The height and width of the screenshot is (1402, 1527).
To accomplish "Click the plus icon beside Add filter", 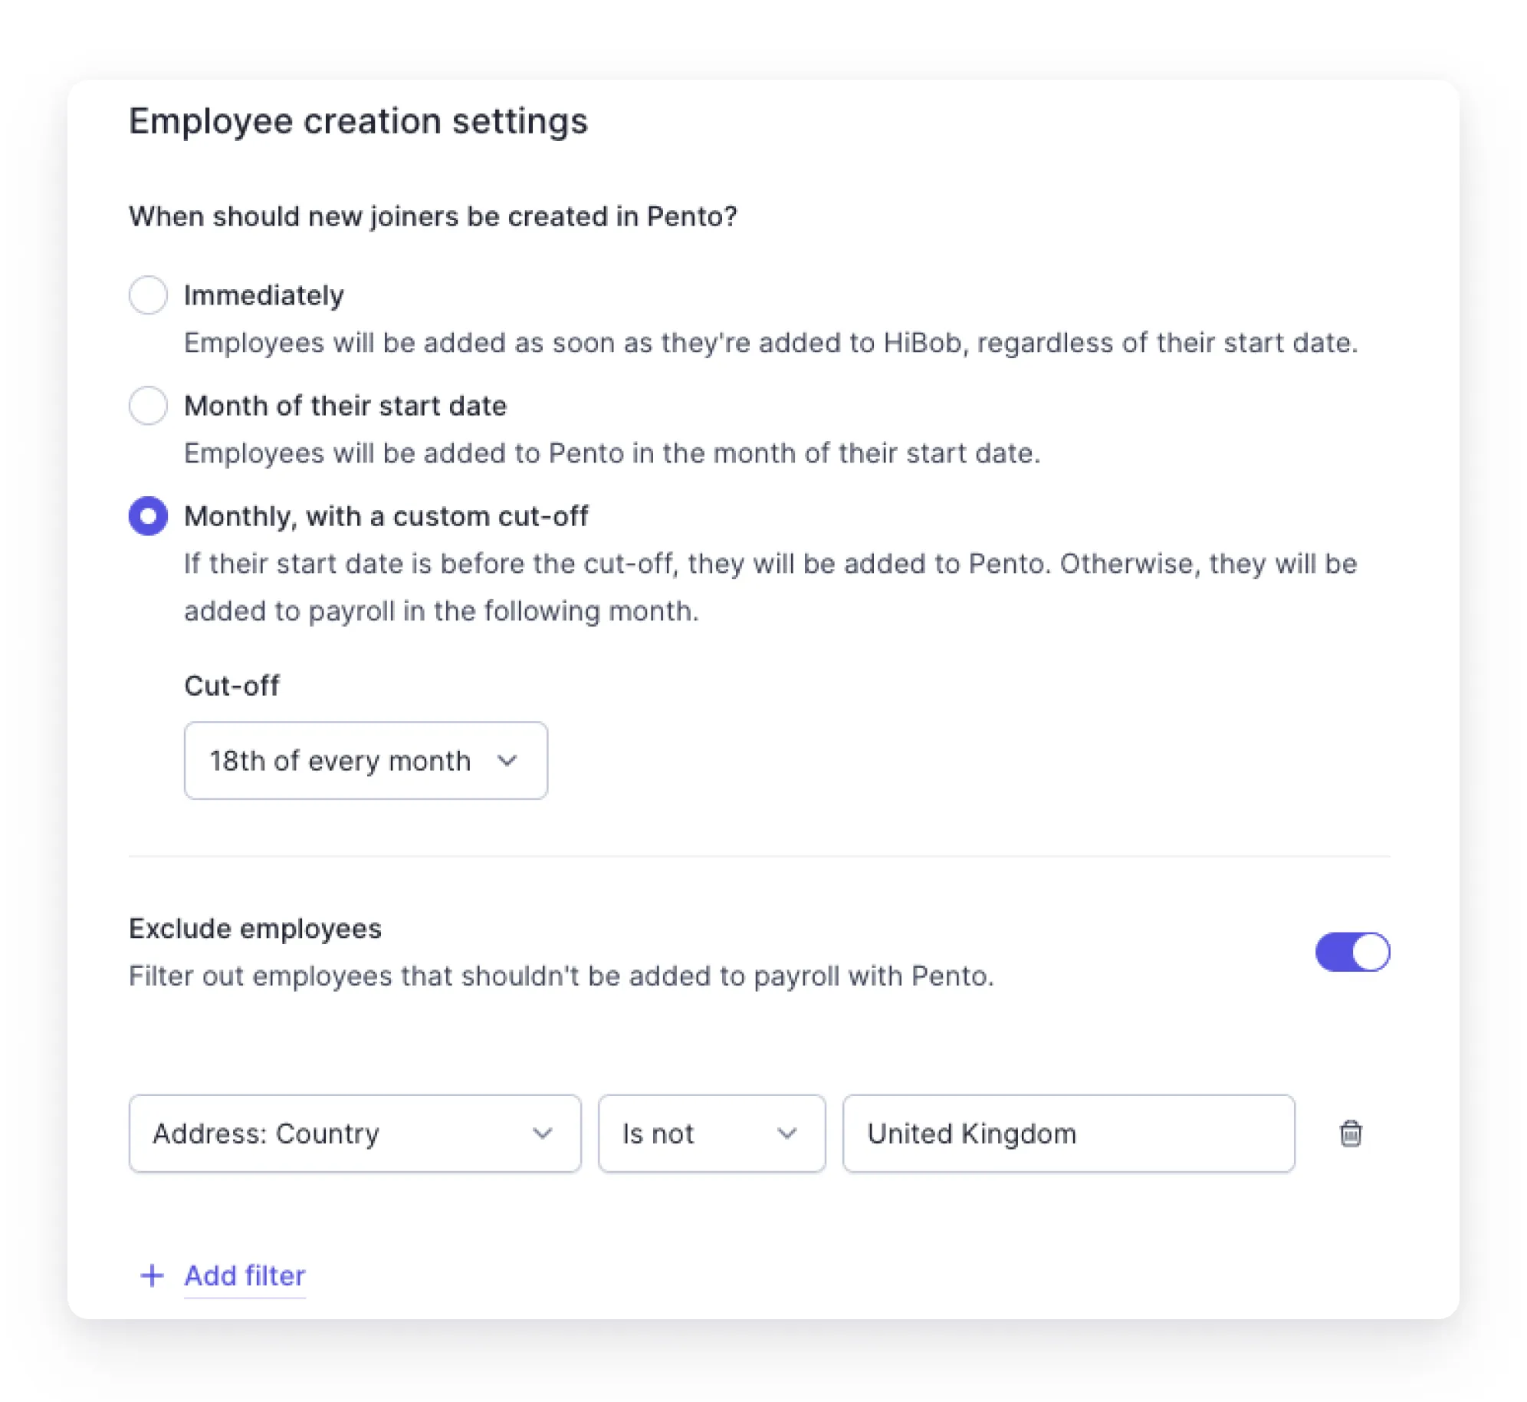I will point(152,1275).
